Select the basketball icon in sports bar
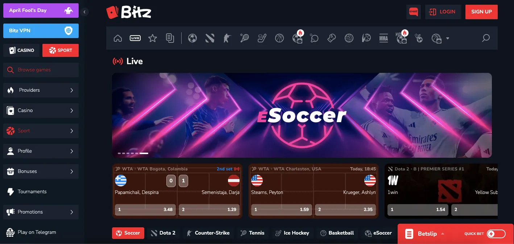 pyautogui.click(x=279, y=38)
